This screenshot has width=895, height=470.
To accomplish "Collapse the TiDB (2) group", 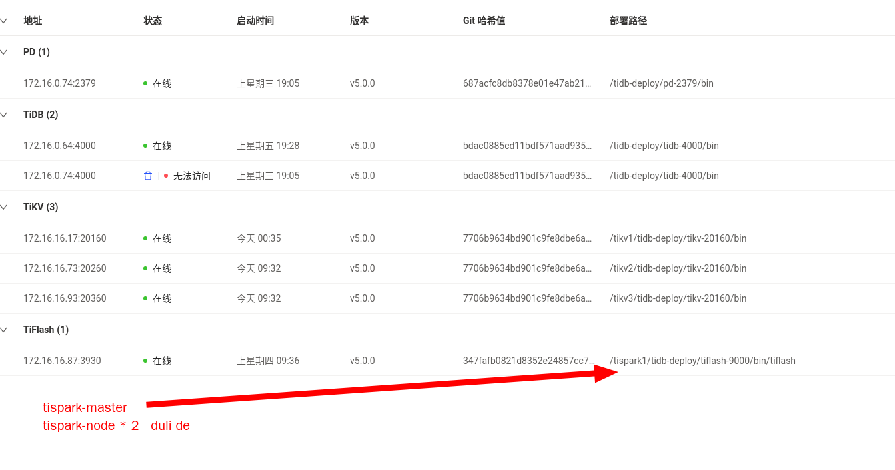I will pos(3,115).
